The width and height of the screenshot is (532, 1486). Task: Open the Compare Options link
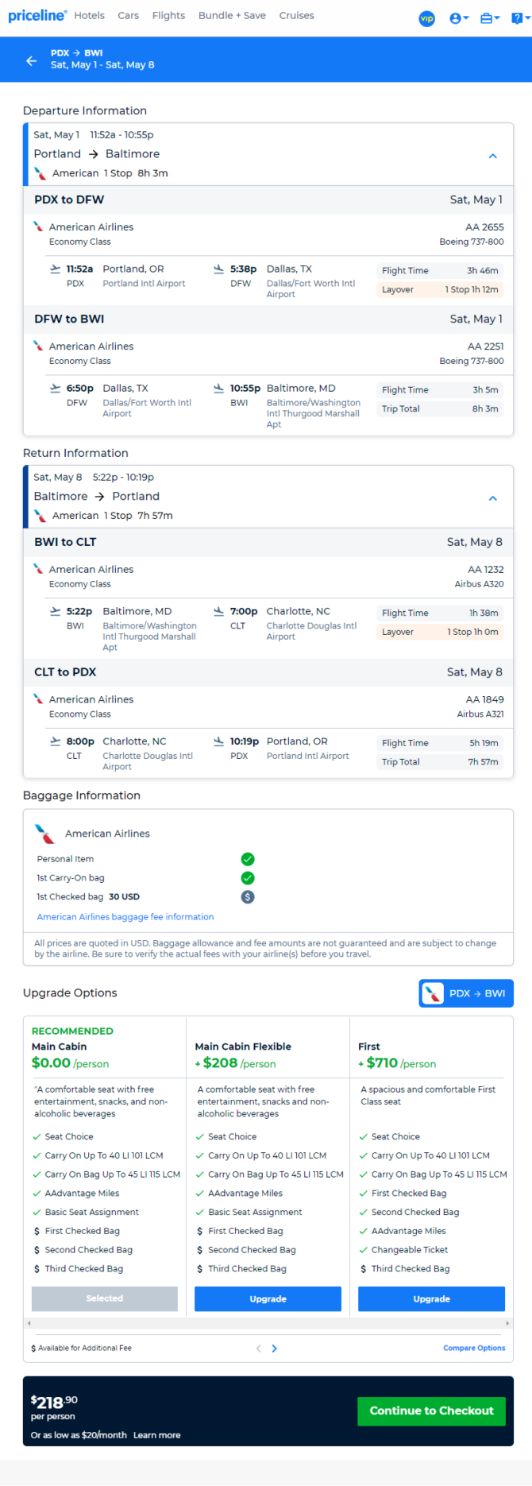pyautogui.click(x=474, y=1348)
